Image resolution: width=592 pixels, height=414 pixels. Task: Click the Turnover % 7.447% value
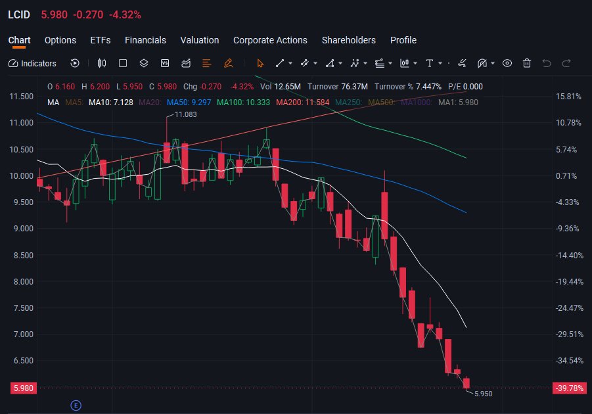coord(408,87)
